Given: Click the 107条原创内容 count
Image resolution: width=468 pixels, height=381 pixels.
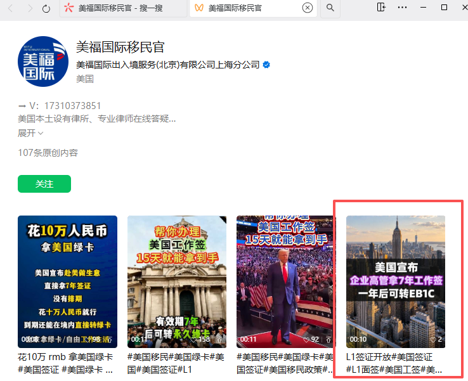Looking at the screenshot, I should pos(48,153).
